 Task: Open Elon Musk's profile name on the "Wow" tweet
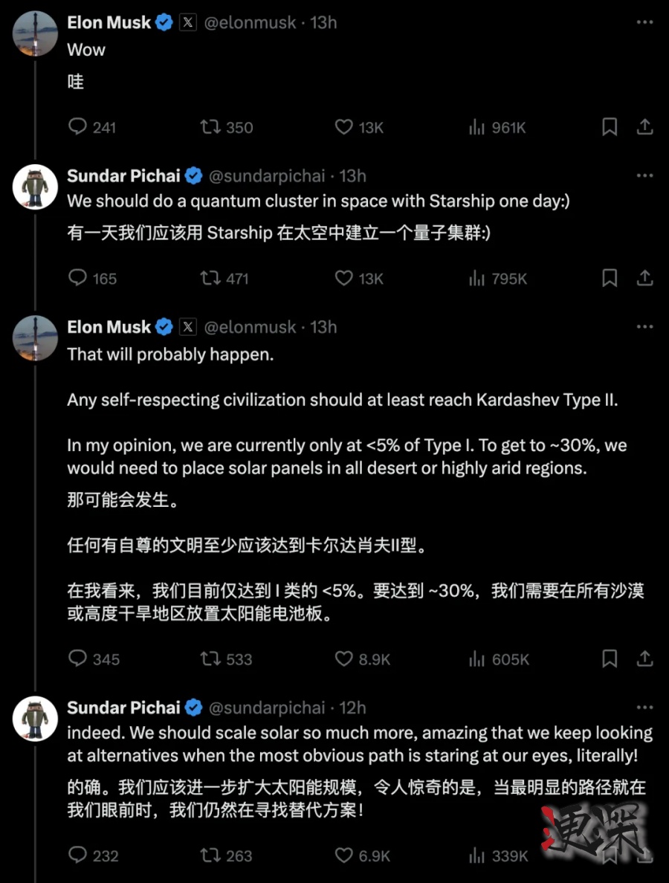pyautogui.click(x=109, y=22)
